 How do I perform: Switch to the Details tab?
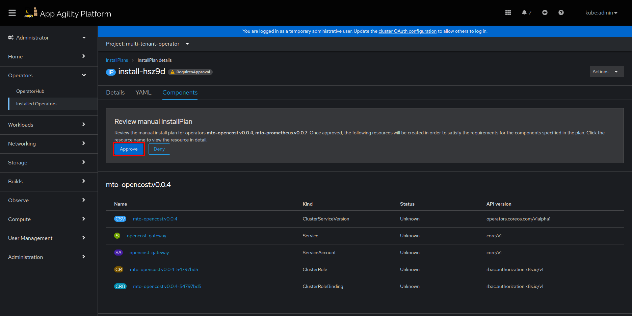coord(115,93)
